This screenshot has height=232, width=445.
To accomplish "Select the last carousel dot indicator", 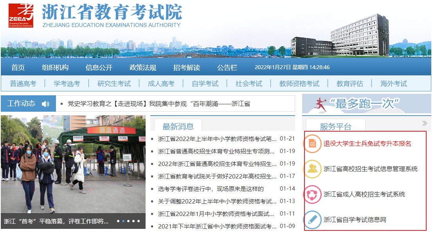I will pos(138,221).
